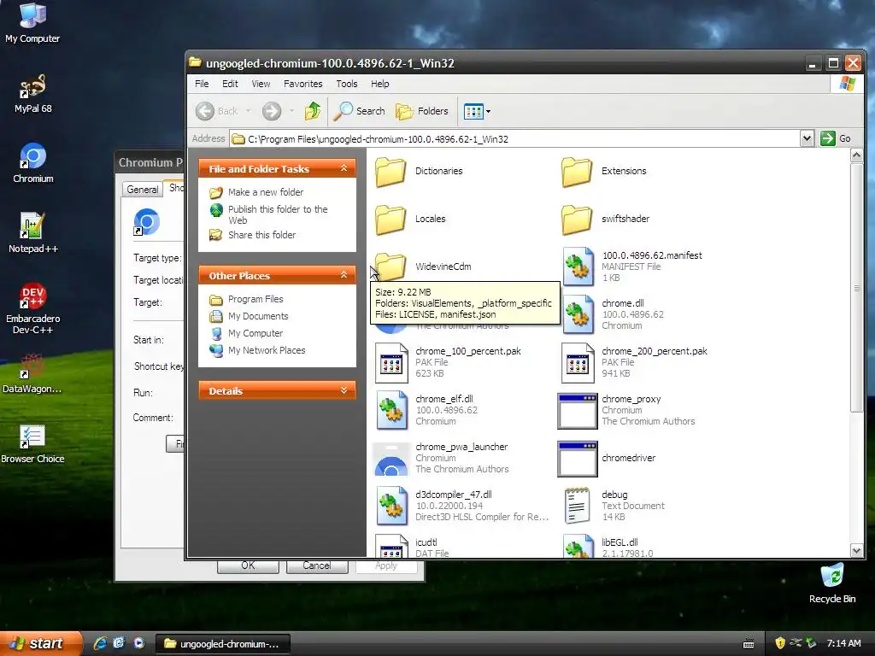The width and height of the screenshot is (875, 656).
Task: Expand the Details panel
Action: (x=344, y=390)
